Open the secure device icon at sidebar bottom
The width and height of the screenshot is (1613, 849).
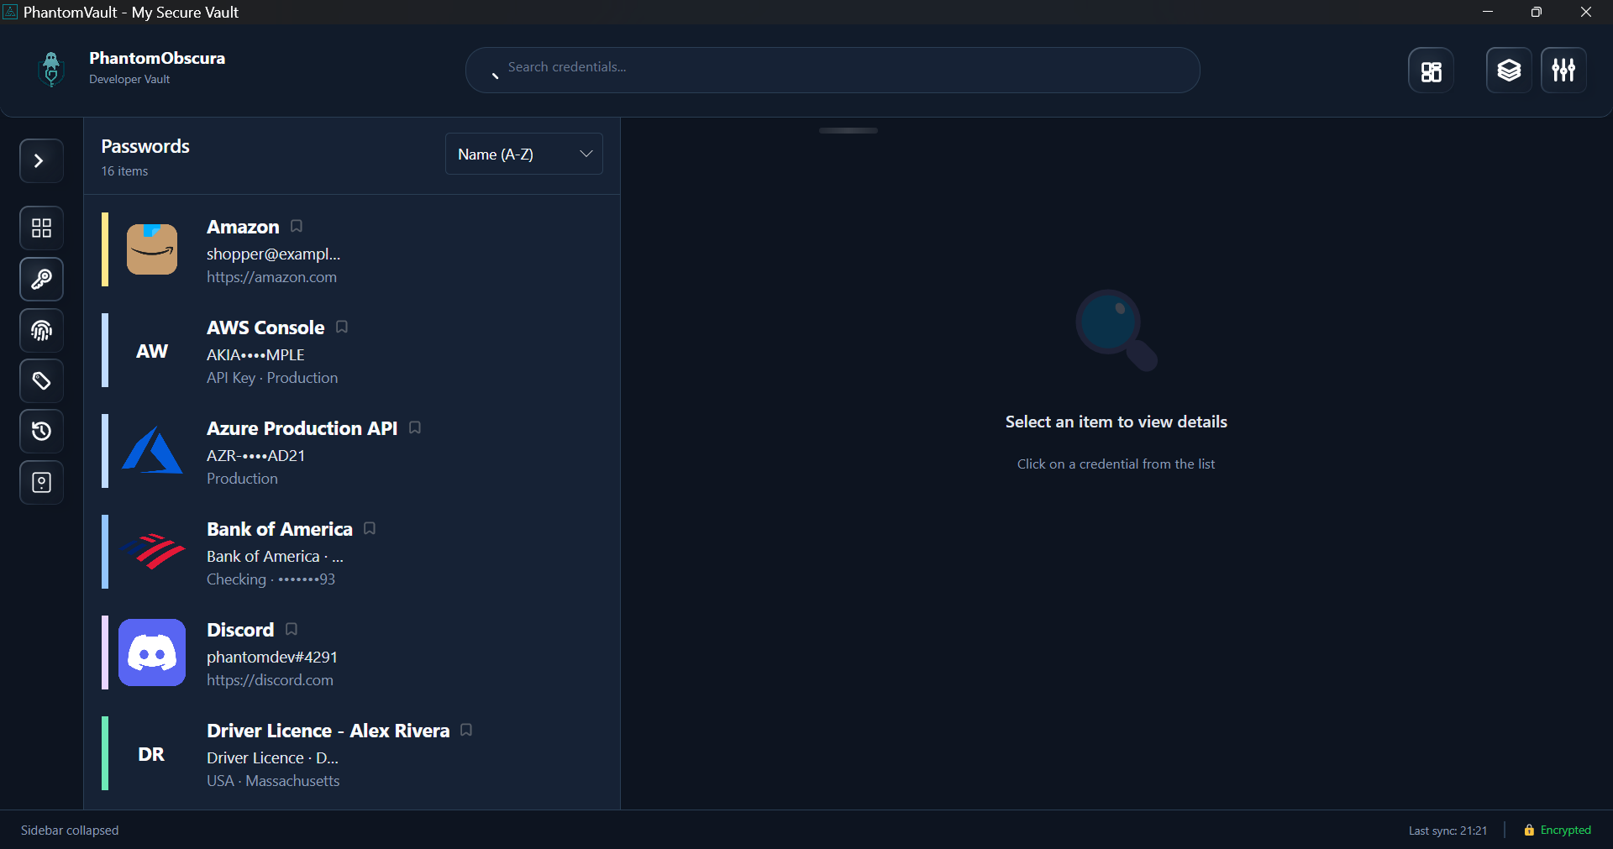coord(40,482)
